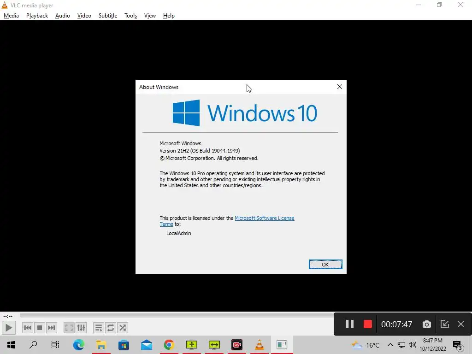The image size is (472, 354).
Task: Open red screen recorder app in taskbar
Action: (237, 345)
